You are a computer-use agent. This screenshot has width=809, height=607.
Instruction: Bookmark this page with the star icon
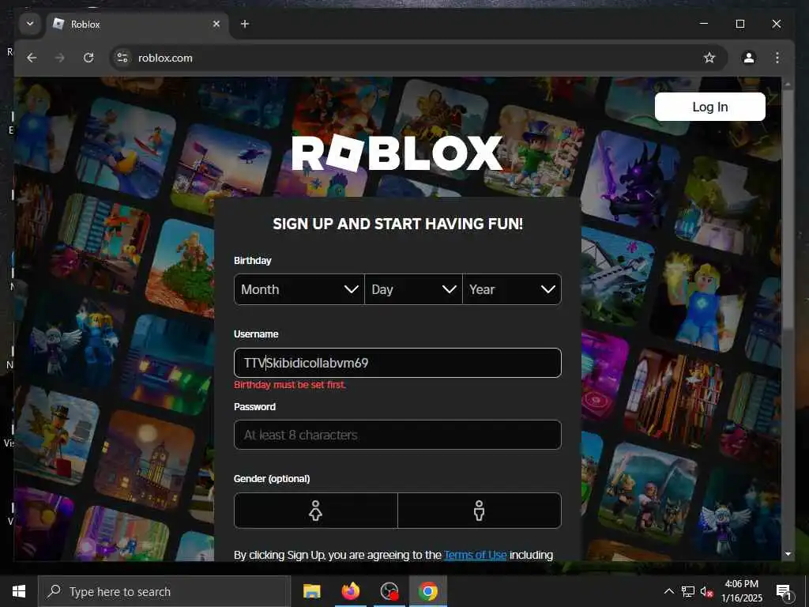[709, 58]
